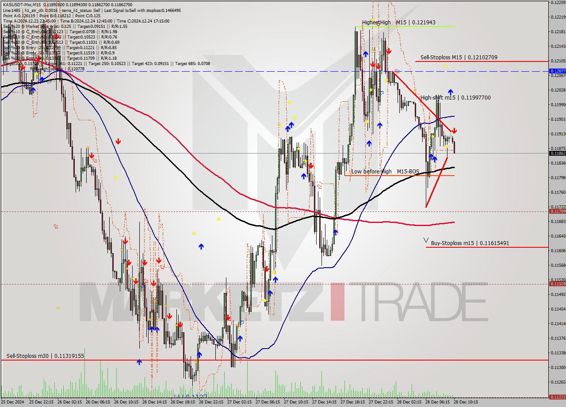Click the 0.12220 price axis label
The image size is (566, 407).
558,17
